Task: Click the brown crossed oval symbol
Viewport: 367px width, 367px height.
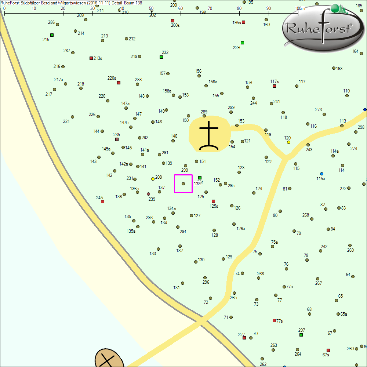Action: tap(108, 359)
